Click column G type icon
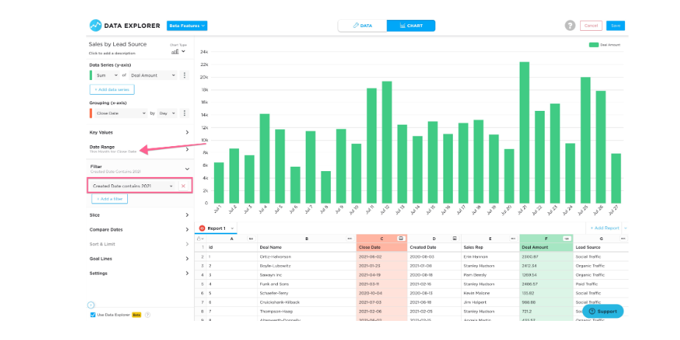The height and width of the screenshot is (340, 680). [623, 238]
